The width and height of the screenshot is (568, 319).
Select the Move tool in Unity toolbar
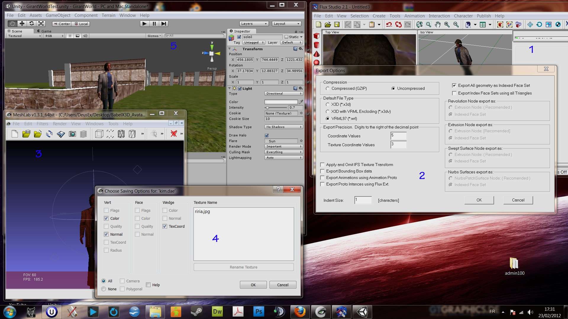point(22,24)
